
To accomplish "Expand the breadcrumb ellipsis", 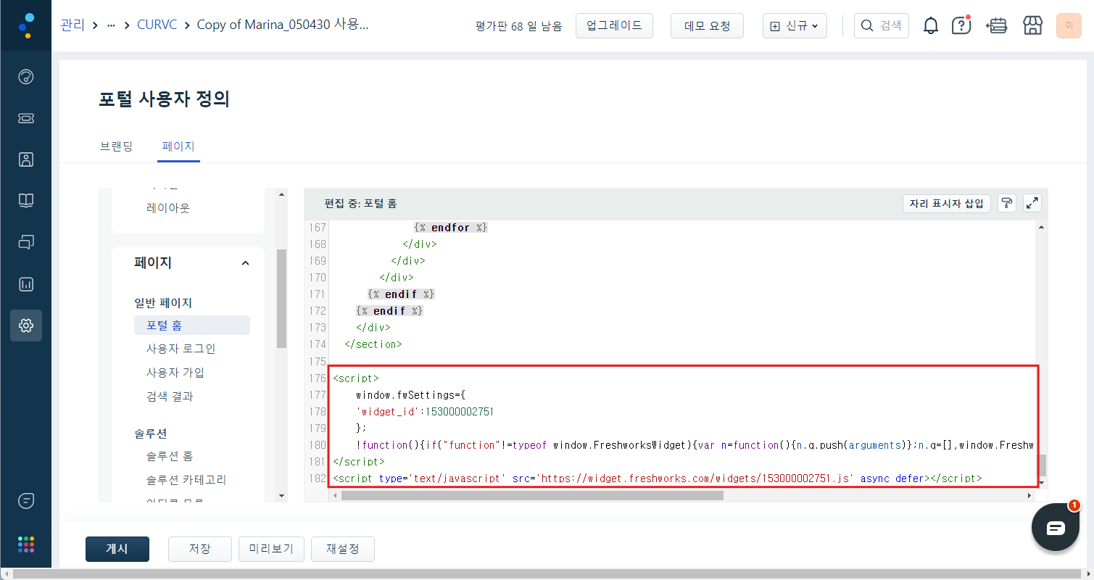I will coord(111,25).
